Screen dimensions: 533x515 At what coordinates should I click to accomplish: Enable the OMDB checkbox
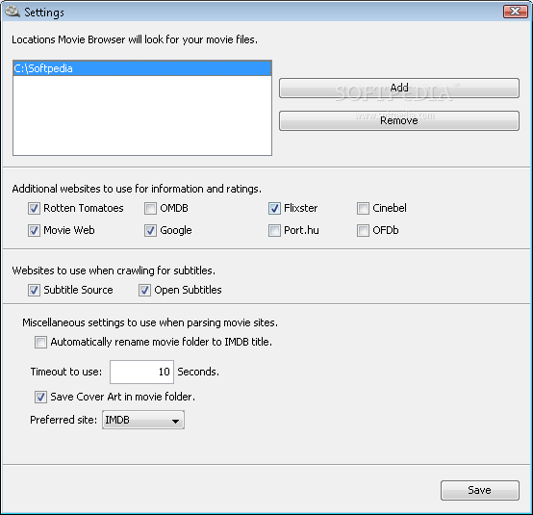[150, 208]
